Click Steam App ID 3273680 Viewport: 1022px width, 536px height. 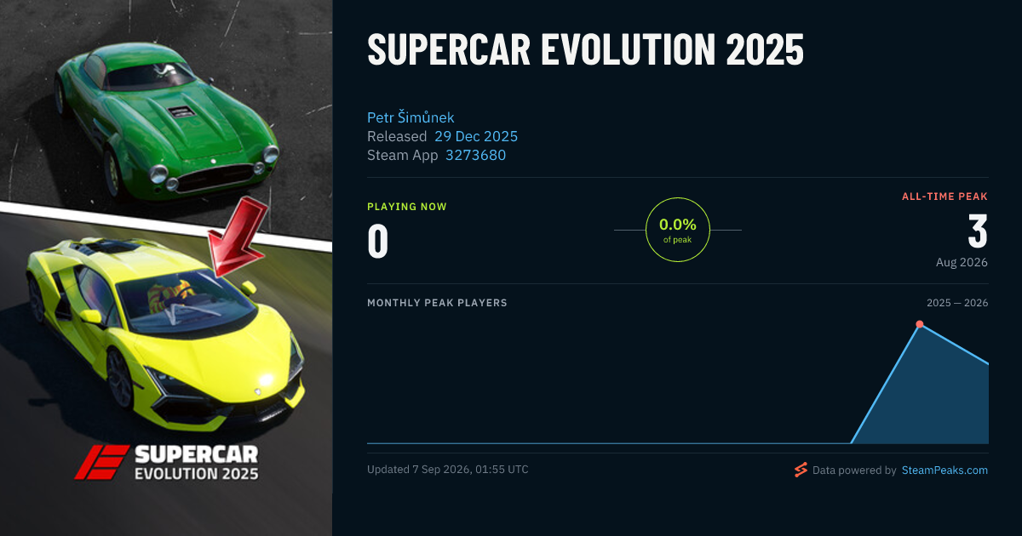(475, 155)
